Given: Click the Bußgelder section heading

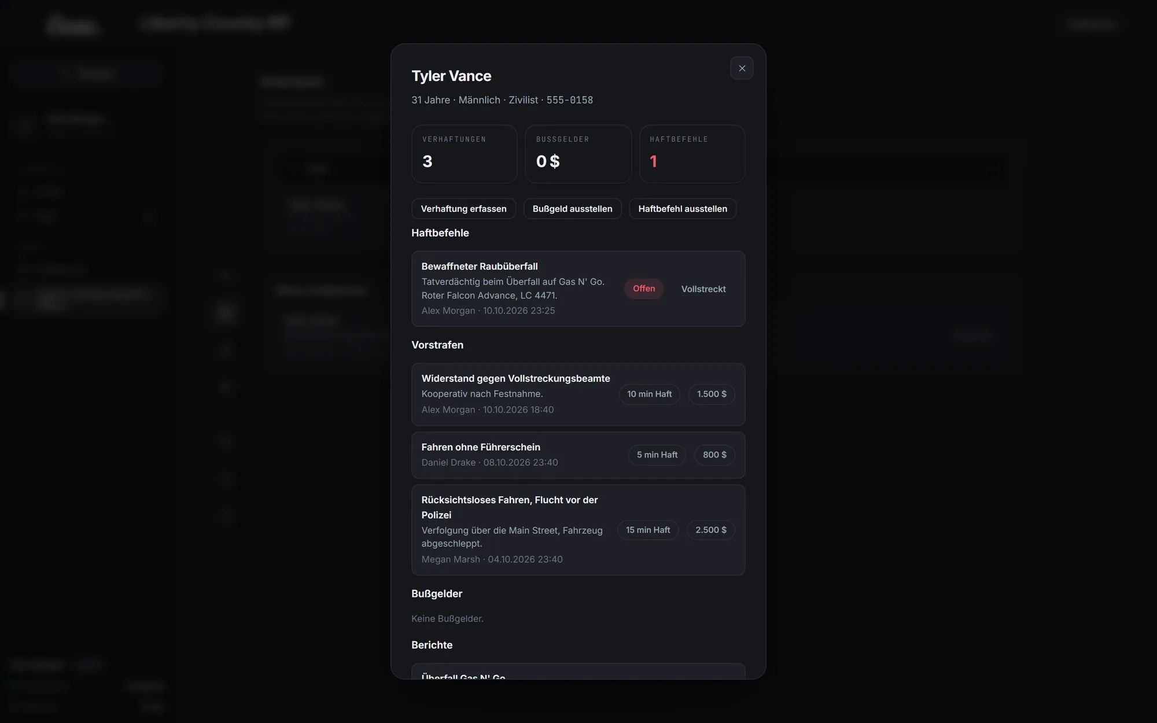Looking at the screenshot, I should pos(437,594).
